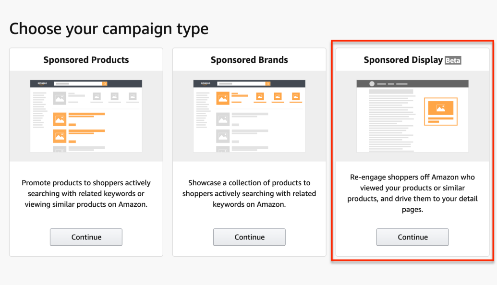Click Continue under Sponsored Products

tap(86, 237)
